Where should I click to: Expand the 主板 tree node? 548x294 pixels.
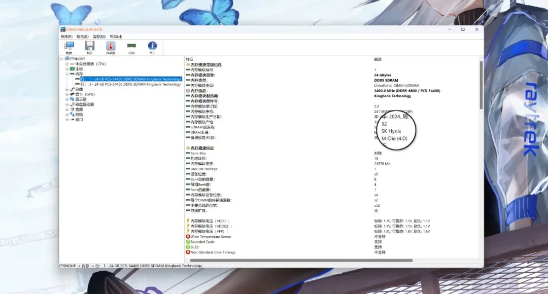67,69
